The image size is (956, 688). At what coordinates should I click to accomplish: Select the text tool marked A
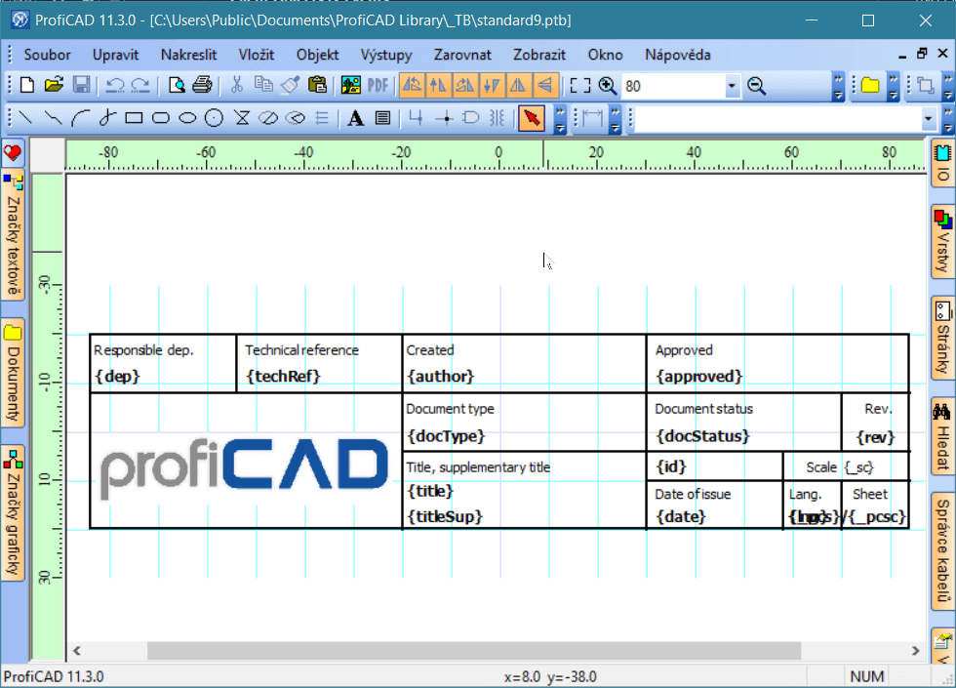355,118
